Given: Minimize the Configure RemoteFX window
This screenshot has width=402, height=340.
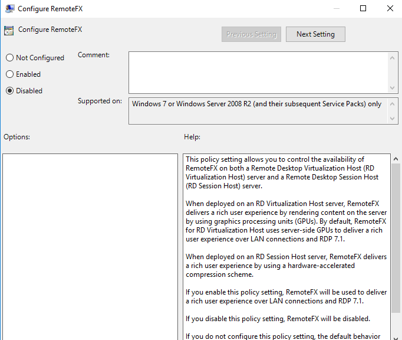Looking at the screenshot, I should click(337, 8).
